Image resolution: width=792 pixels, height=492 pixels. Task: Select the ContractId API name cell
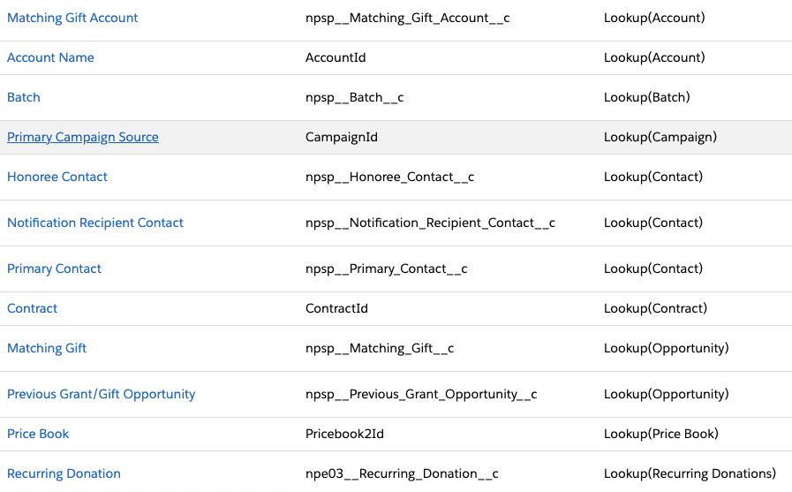(x=337, y=308)
